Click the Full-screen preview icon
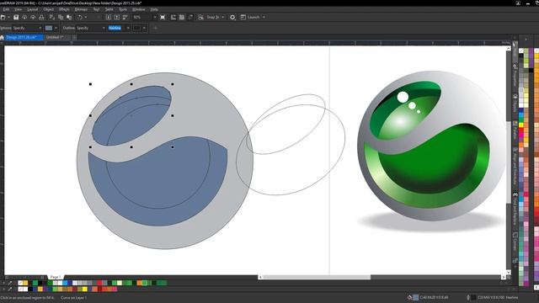The height and width of the screenshot is (303, 539). 163,17
